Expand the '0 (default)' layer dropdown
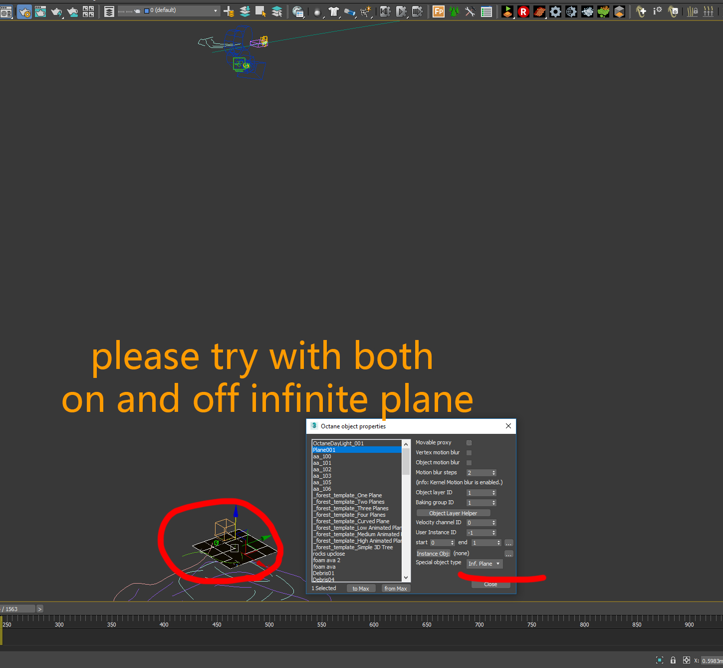723x668 pixels. pos(216,10)
